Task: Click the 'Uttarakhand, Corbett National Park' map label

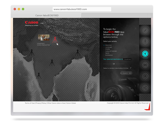Action: 43,44
